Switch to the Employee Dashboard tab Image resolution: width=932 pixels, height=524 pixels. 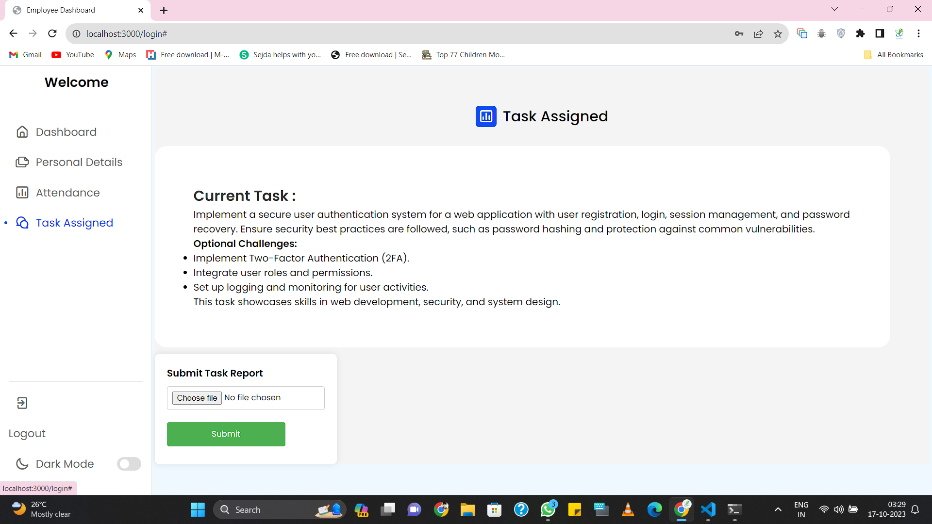click(x=61, y=10)
